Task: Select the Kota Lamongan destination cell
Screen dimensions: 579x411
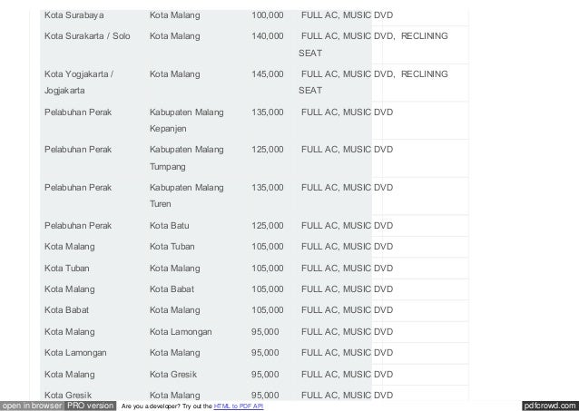Action: 181,332
